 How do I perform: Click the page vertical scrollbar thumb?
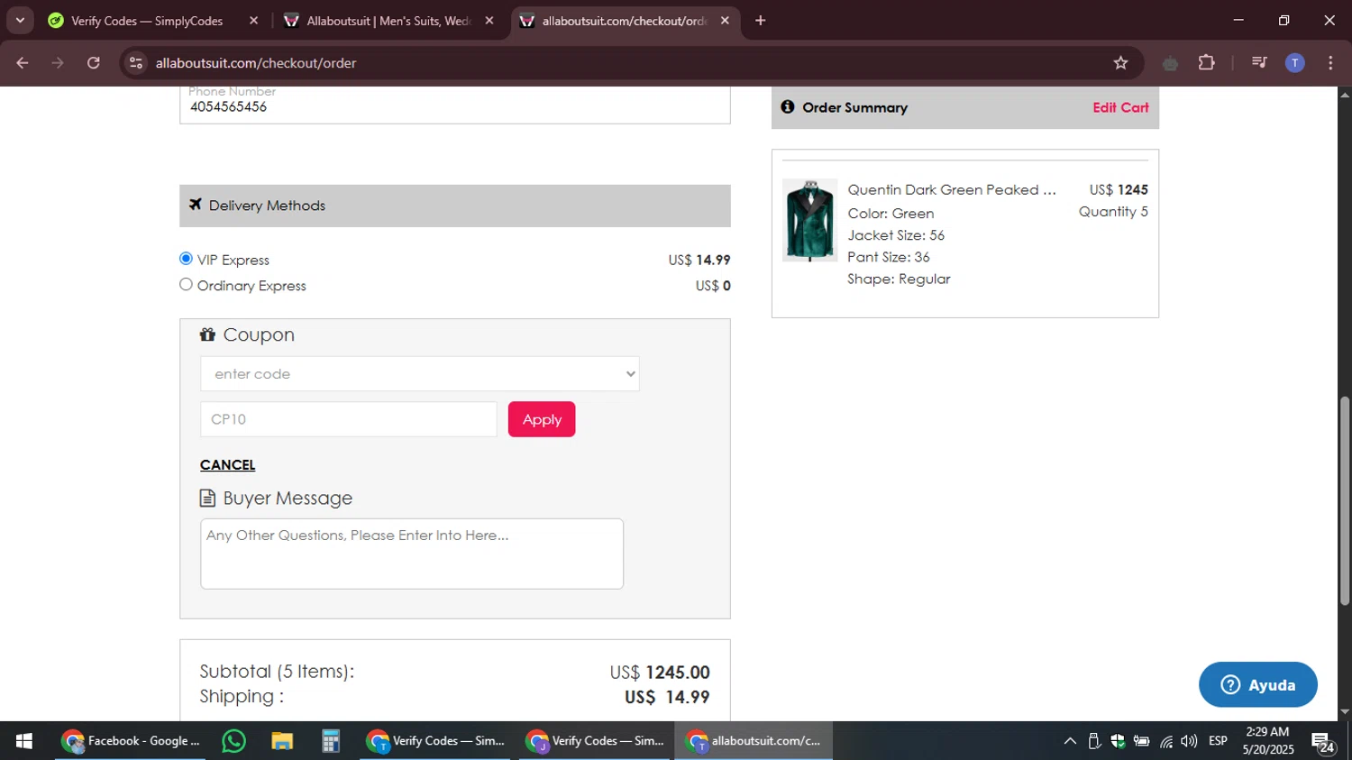[1345, 500]
